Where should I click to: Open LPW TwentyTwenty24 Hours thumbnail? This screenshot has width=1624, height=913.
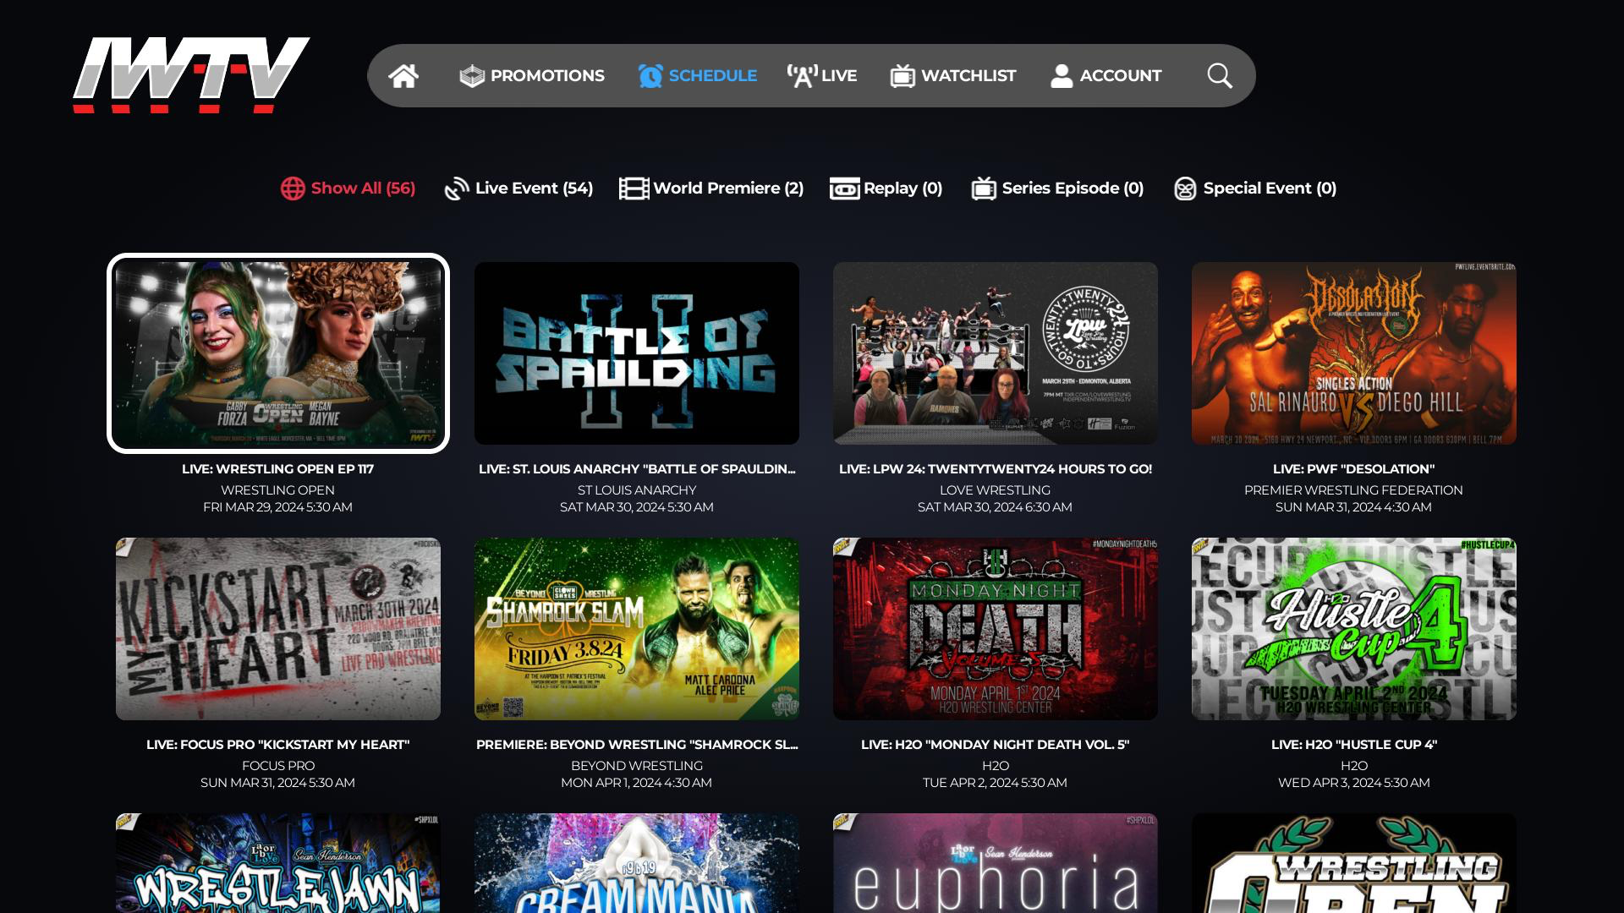click(996, 353)
